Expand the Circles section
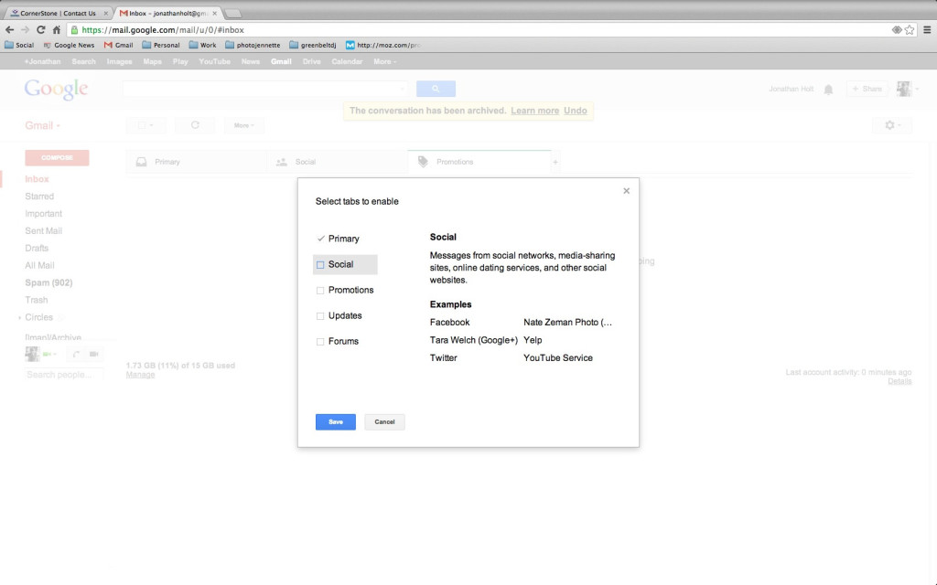937x585 pixels. click(x=20, y=317)
